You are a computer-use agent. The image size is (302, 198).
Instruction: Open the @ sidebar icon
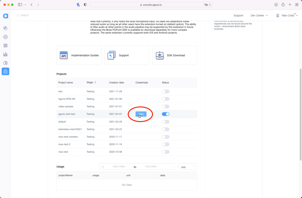tap(5, 37)
